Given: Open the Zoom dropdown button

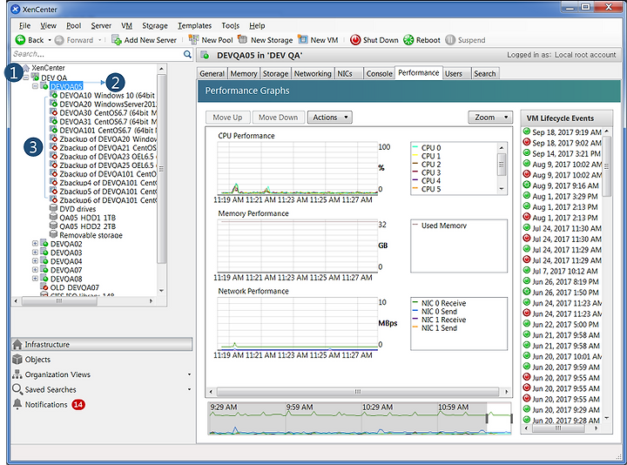Looking at the screenshot, I should 490,118.
